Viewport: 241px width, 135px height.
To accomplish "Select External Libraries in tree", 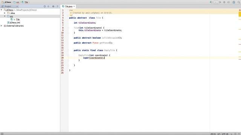I will pos(15,26).
